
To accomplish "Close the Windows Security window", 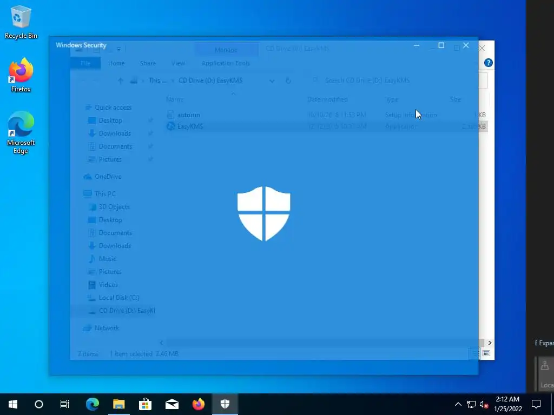I will pyautogui.click(x=466, y=45).
